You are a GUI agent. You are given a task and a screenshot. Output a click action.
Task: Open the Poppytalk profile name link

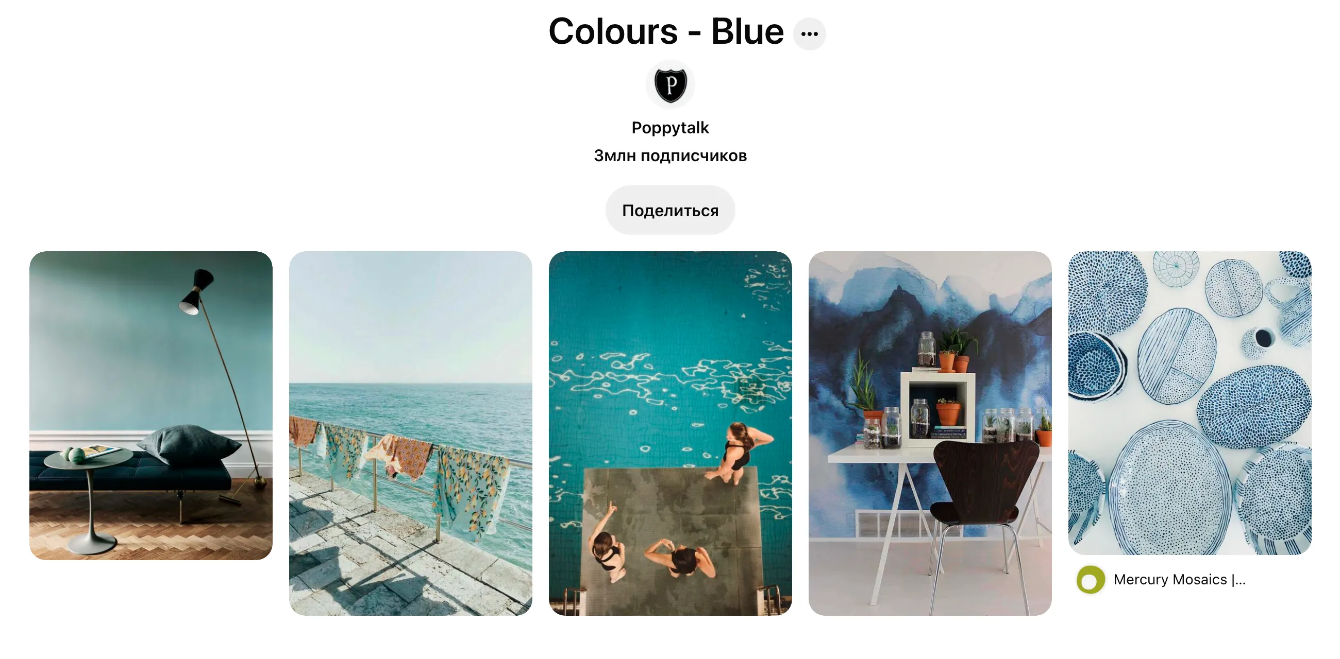point(670,128)
